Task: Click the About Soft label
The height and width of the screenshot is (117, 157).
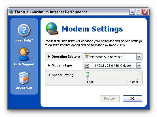Action: click(x=24, y=88)
